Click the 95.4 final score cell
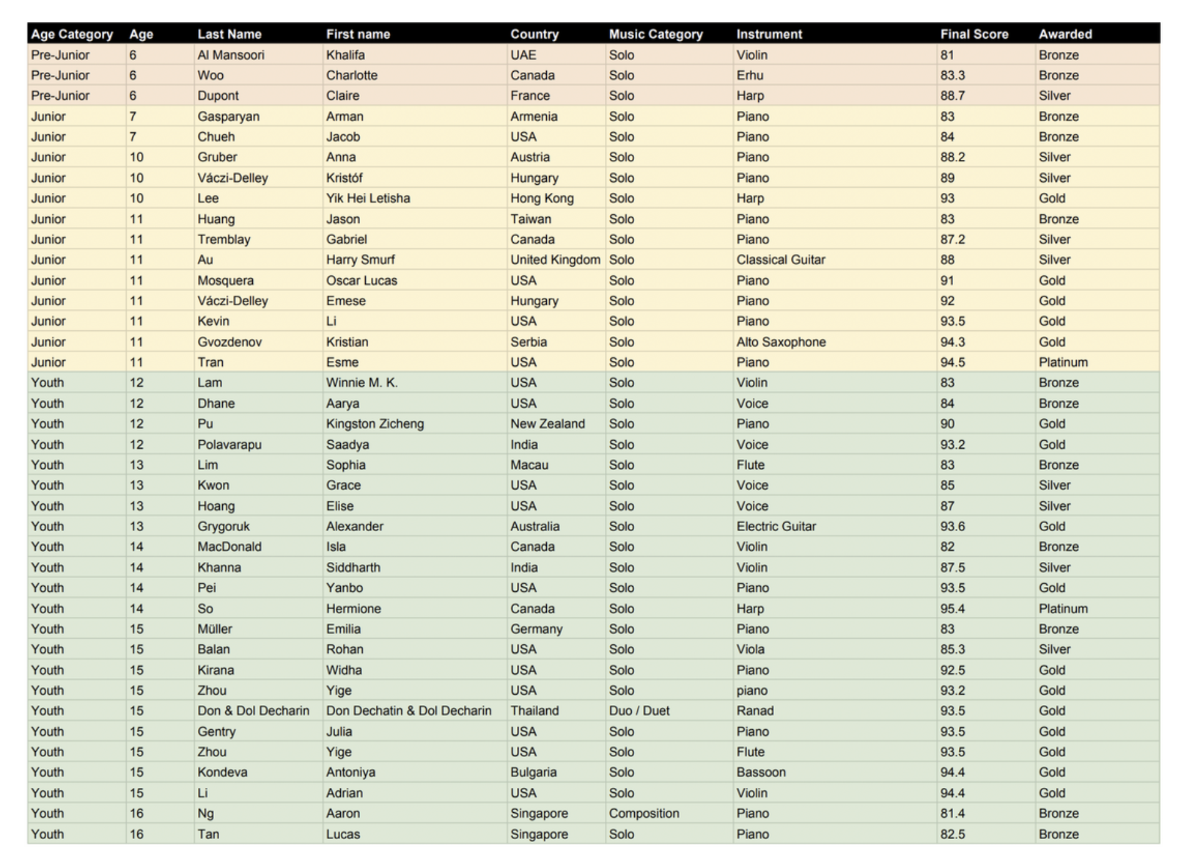The width and height of the screenshot is (1191, 859). (x=952, y=609)
